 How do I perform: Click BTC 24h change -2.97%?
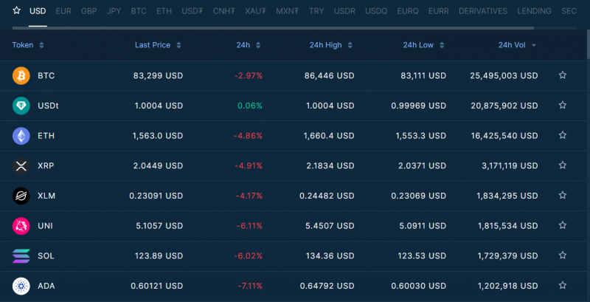pos(249,76)
